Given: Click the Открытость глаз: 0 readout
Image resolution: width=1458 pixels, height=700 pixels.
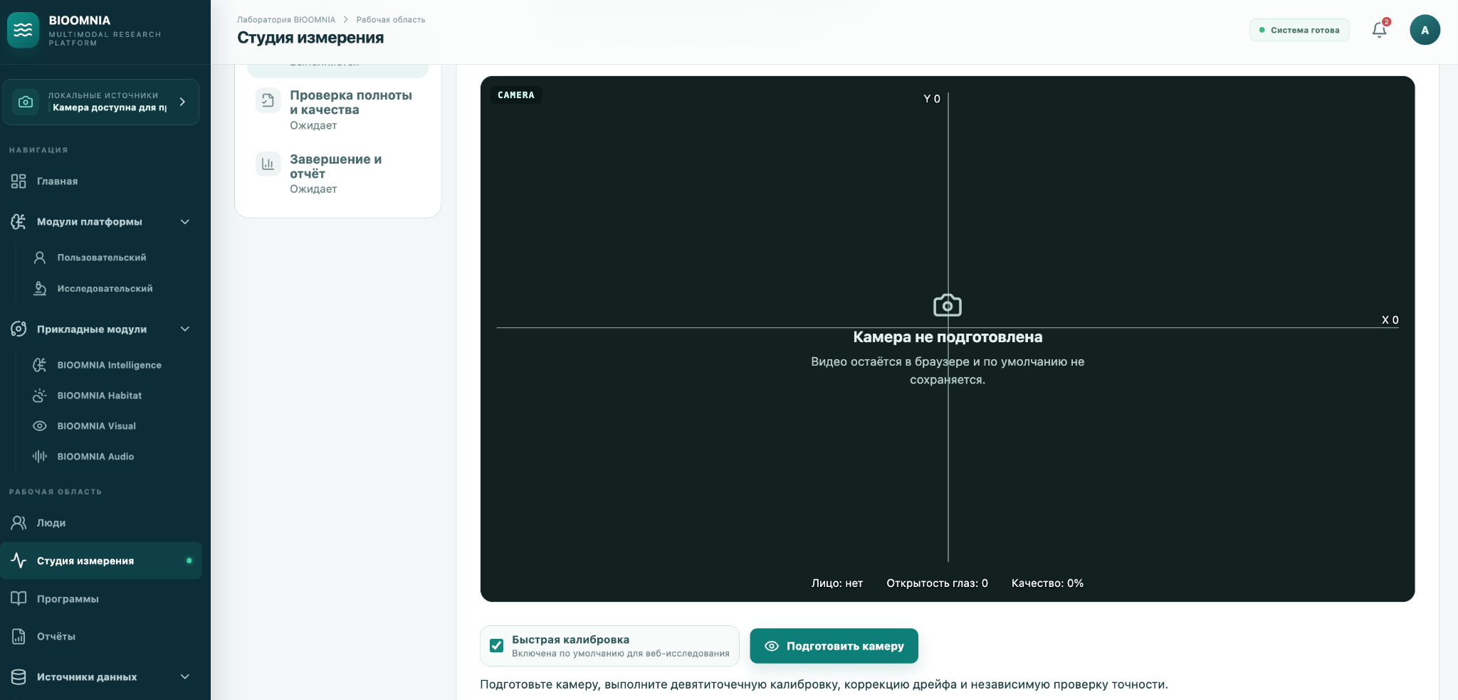Looking at the screenshot, I should tap(937, 583).
